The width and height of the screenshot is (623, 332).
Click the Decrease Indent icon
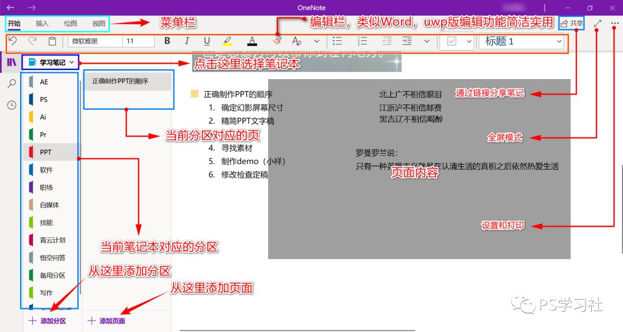click(x=387, y=41)
